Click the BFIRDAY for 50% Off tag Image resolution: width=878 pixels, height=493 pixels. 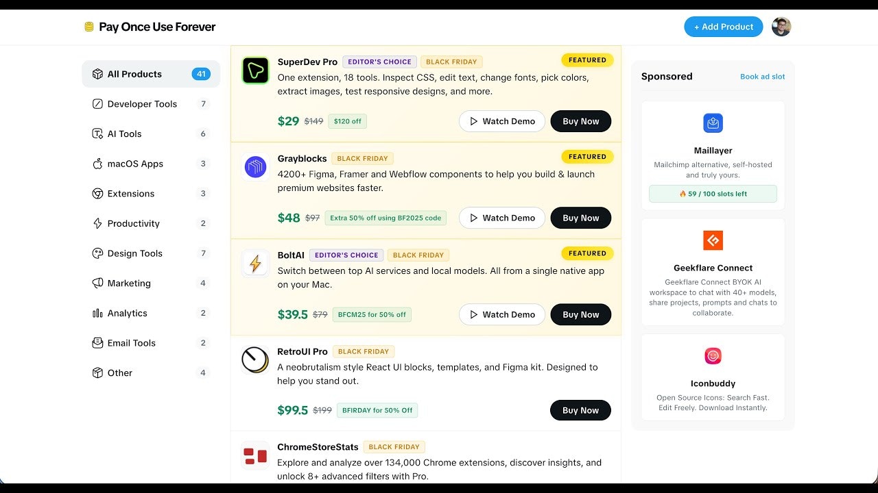click(x=377, y=410)
